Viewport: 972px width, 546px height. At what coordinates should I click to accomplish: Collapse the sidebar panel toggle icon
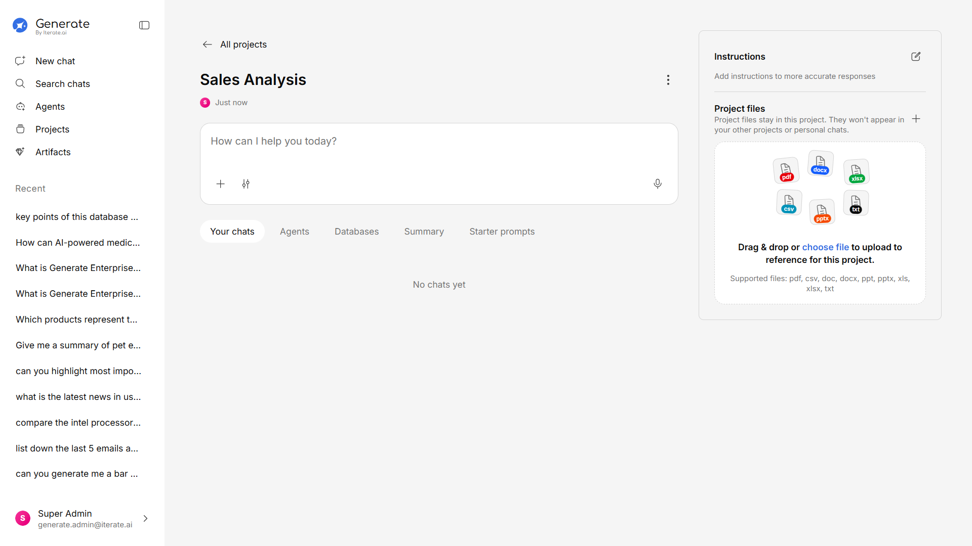pyautogui.click(x=144, y=25)
